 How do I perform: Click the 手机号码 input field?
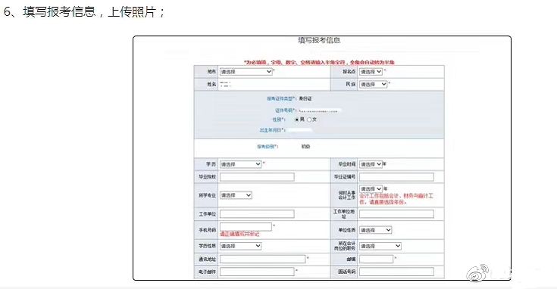pyautogui.click(x=246, y=227)
